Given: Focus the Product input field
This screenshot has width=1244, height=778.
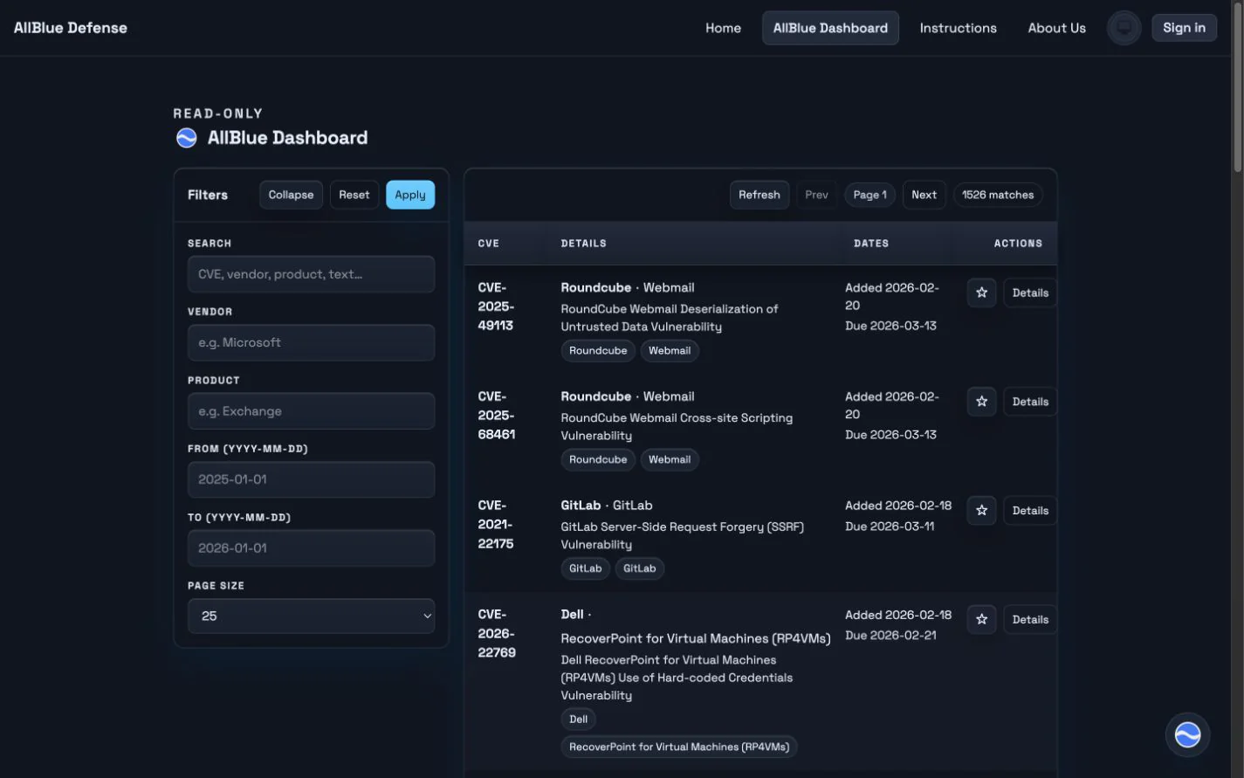Looking at the screenshot, I should point(311,411).
